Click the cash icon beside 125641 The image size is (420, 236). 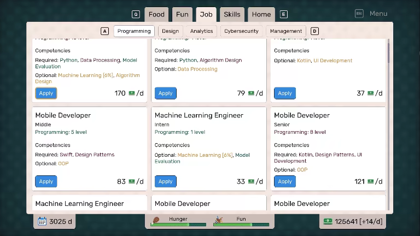click(328, 221)
